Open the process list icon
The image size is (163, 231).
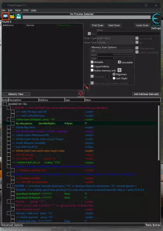click(x=6, y=16)
